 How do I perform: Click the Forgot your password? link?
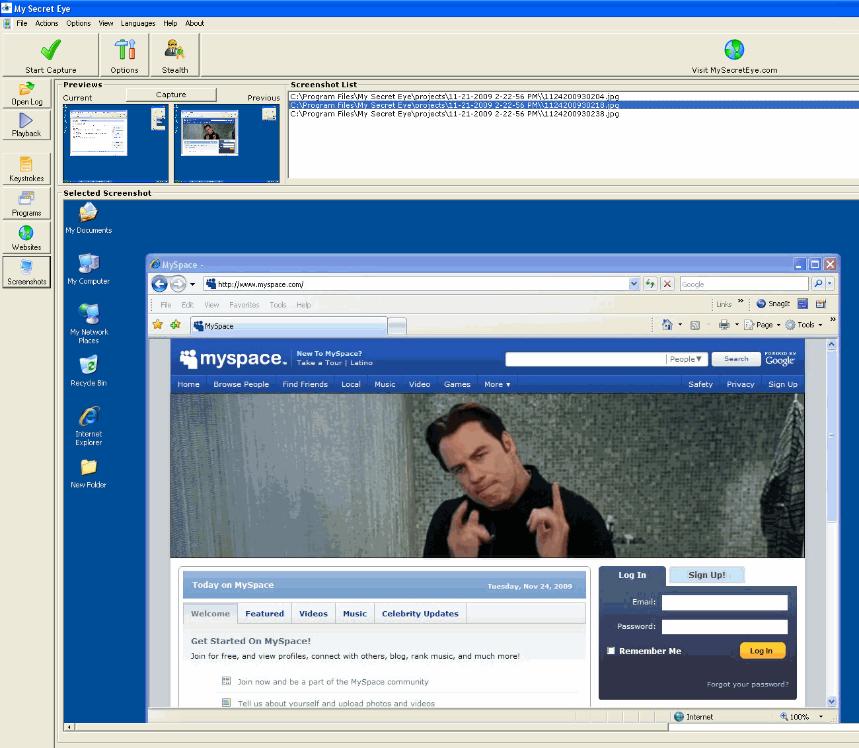(x=748, y=685)
